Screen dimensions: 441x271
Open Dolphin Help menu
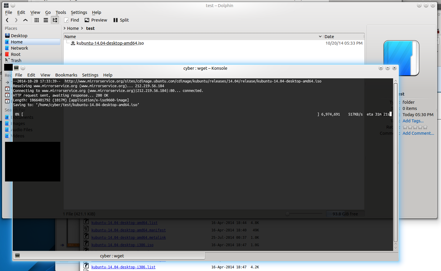pos(97,12)
